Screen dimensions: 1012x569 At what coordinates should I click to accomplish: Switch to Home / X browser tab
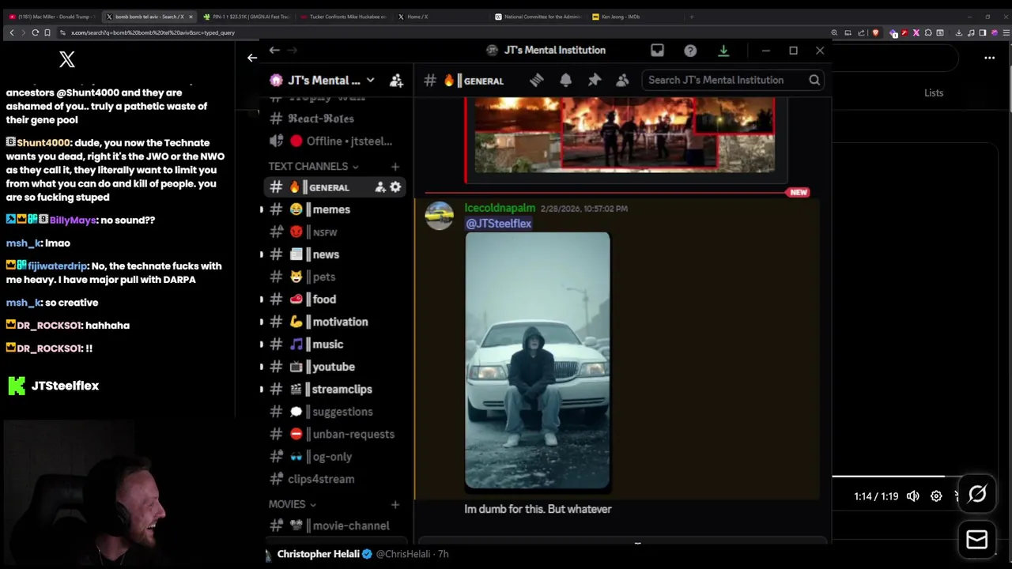click(441, 17)
